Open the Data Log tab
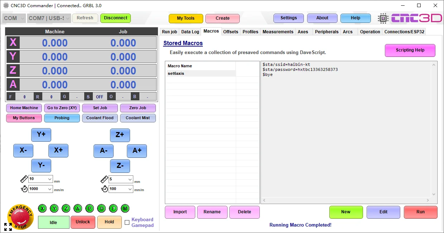Screen dimensions: 444x233 190,32
